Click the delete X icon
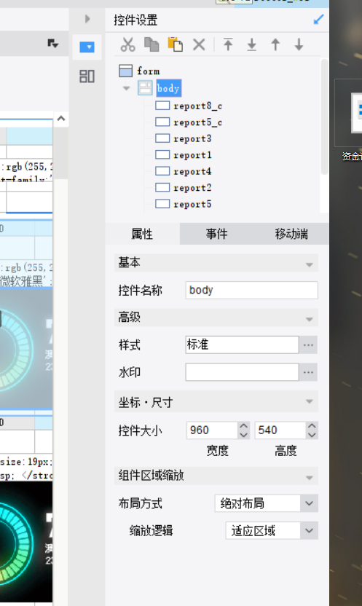This screenshot has width=362, height=606. (x=199, y=44)
